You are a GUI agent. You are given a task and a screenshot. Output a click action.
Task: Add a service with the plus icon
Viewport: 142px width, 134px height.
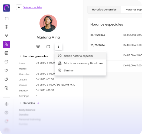tap(38, 103)
